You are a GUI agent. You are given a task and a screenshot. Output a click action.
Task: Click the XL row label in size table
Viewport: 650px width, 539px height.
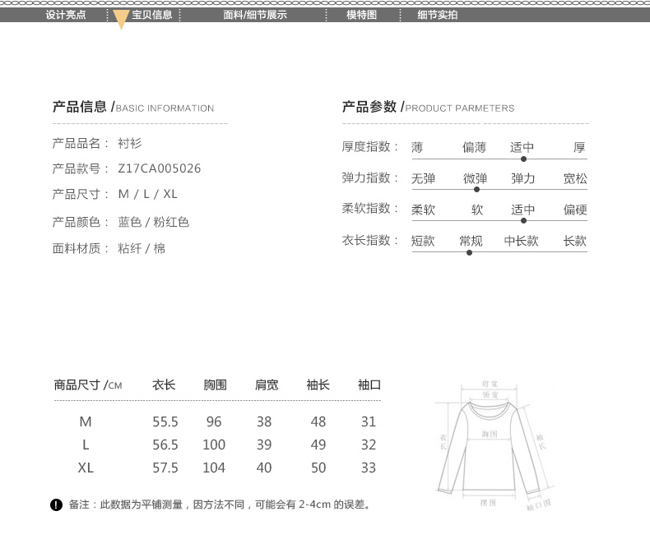point(86,468)
